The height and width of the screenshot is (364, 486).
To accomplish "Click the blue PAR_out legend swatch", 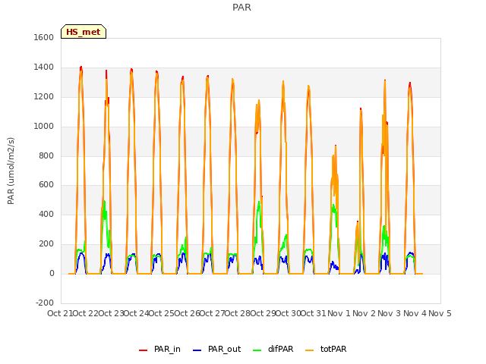I will point(197,350).
